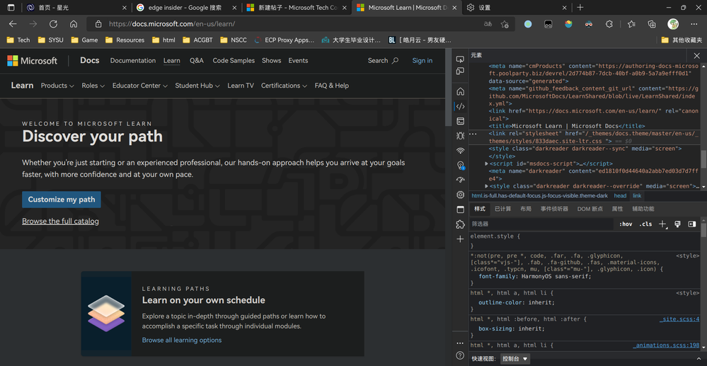Expand the msdocs-script script node

coord(486,164)
